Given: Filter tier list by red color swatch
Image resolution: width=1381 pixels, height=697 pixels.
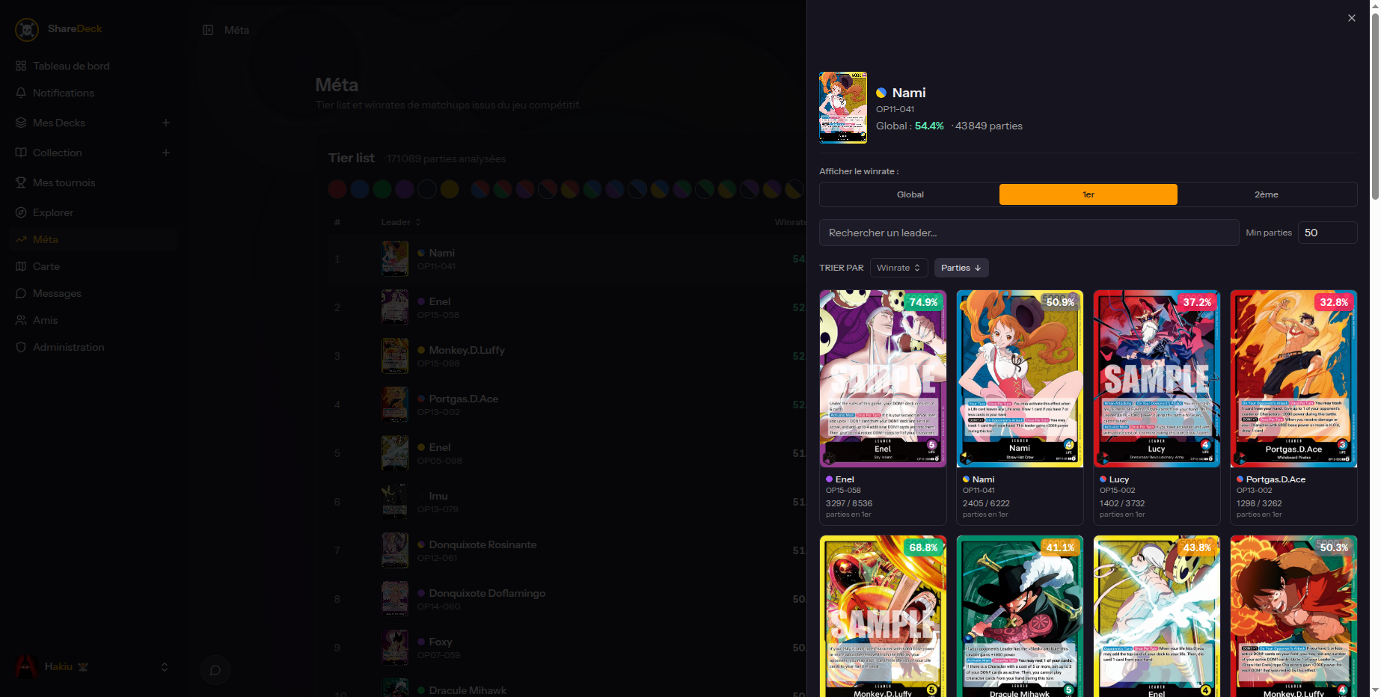Looking at the screenshot, I should click(x=337, y=189).
